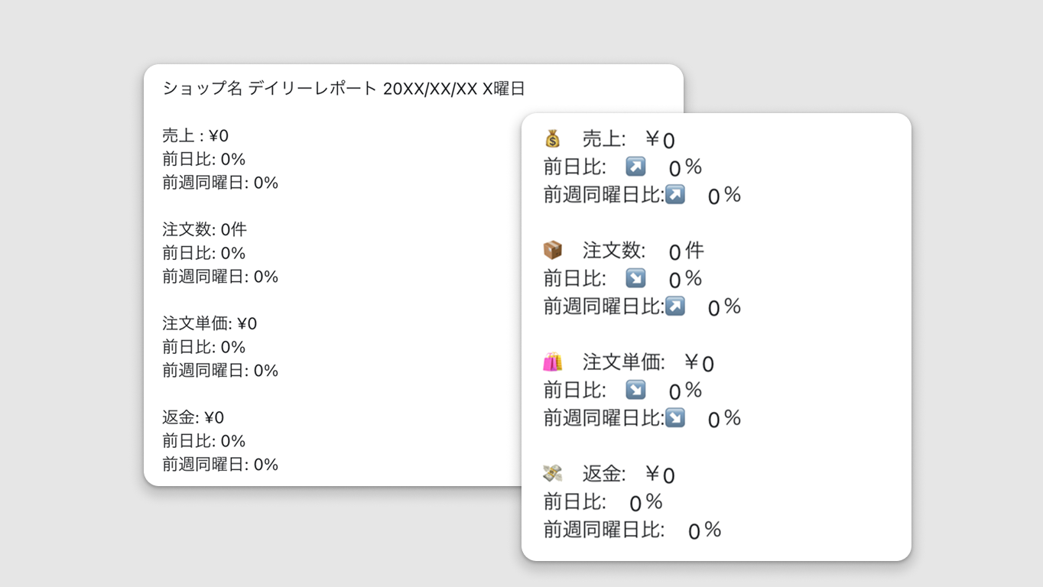Click the ¥0 value next to the shopping bags emoji
This screenshot has width=1043, height=587.
pyautogui.click(x=699, y=362)
